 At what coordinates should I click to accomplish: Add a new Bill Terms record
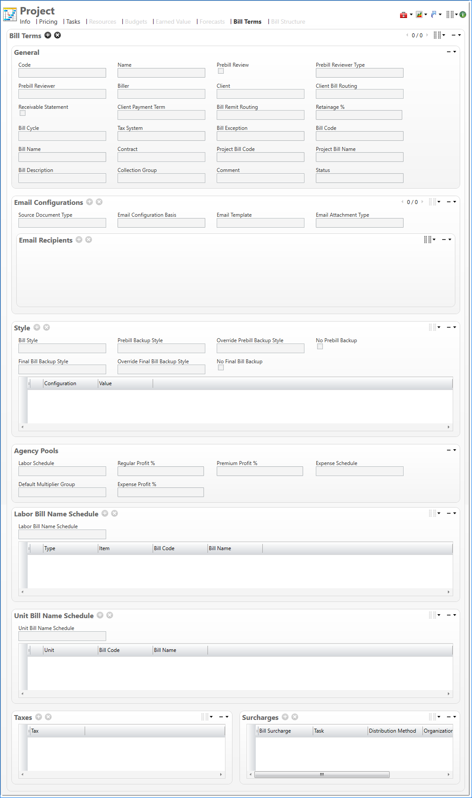48,35
